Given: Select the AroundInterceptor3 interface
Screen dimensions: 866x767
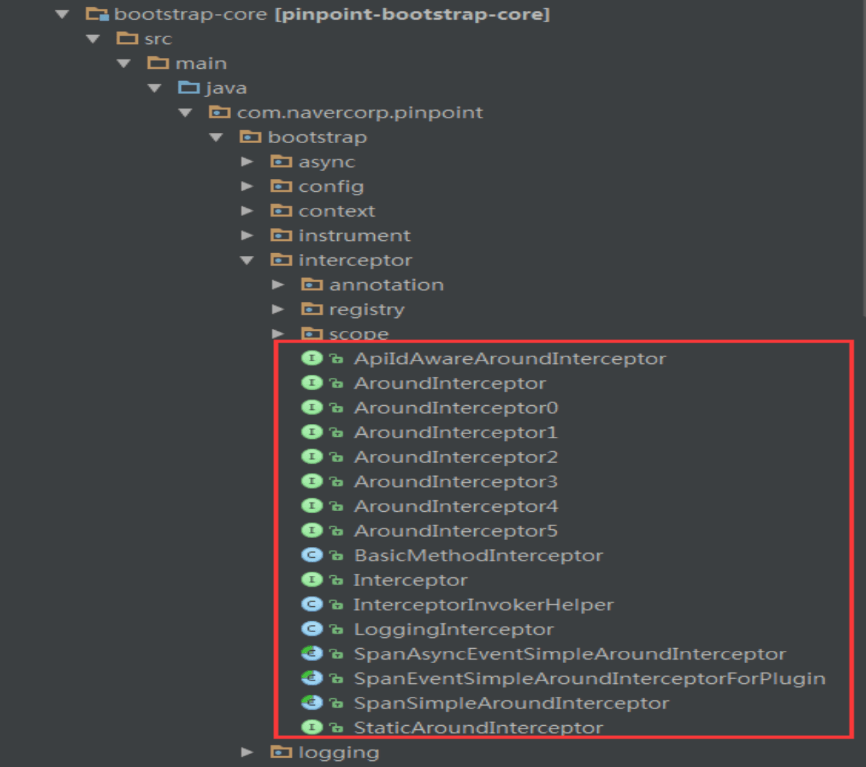Looking at the screenshot, I should tap(456, 481).
